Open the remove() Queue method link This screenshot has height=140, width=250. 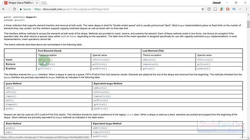coord(11,96)
